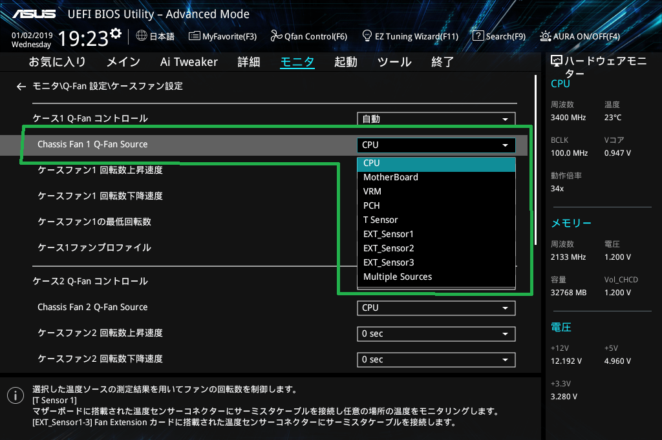Click the Chassis Fan 2 Q-Fan Source label

tap(92, 307)
